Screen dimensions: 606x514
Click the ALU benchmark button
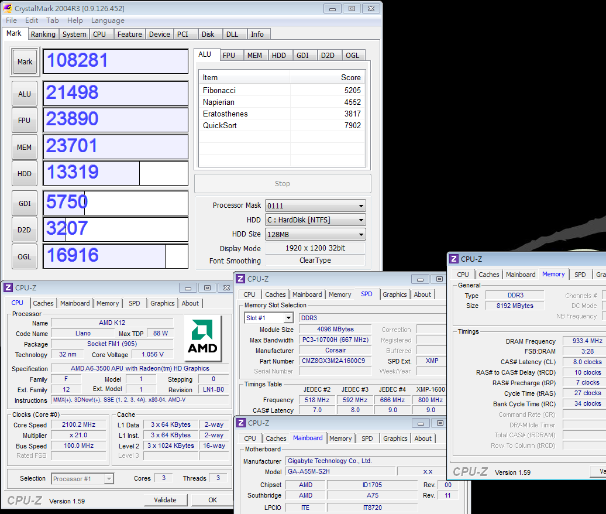pyautogui.click(x=25, y=94)
